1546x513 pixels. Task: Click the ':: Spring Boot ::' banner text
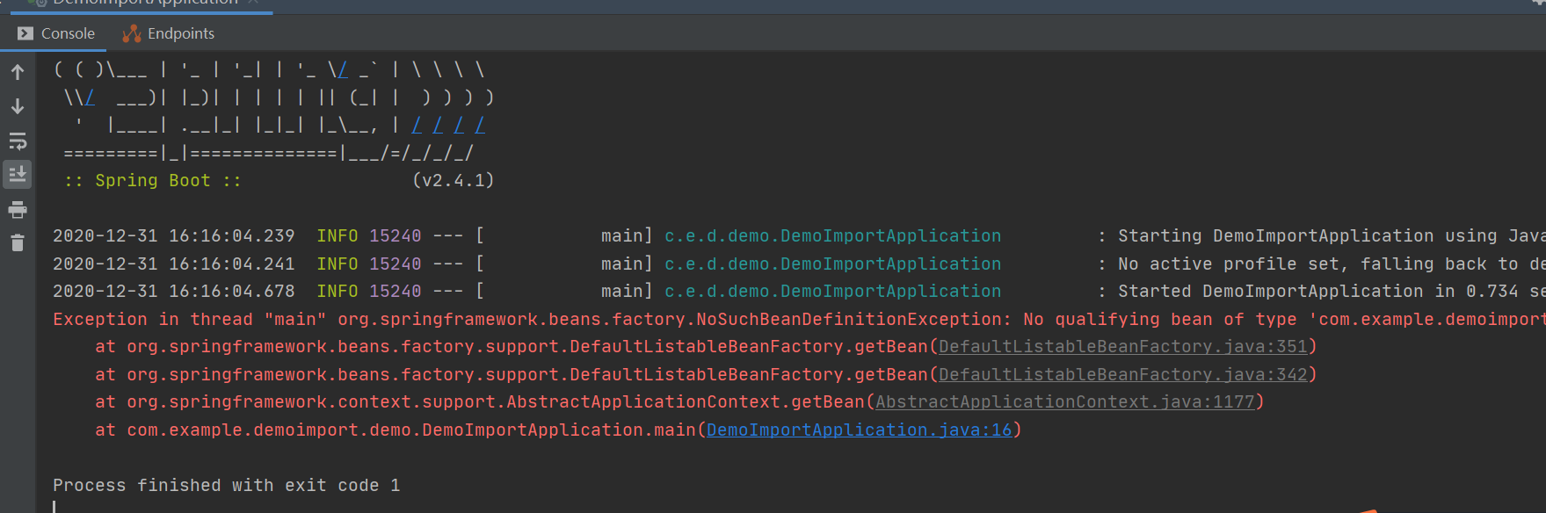(x=153, y=180)
